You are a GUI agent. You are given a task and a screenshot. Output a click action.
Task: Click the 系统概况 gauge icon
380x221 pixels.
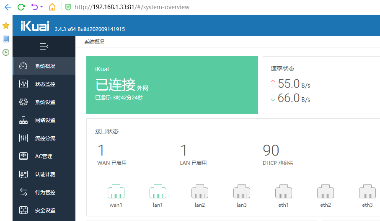tap(23, 66)
